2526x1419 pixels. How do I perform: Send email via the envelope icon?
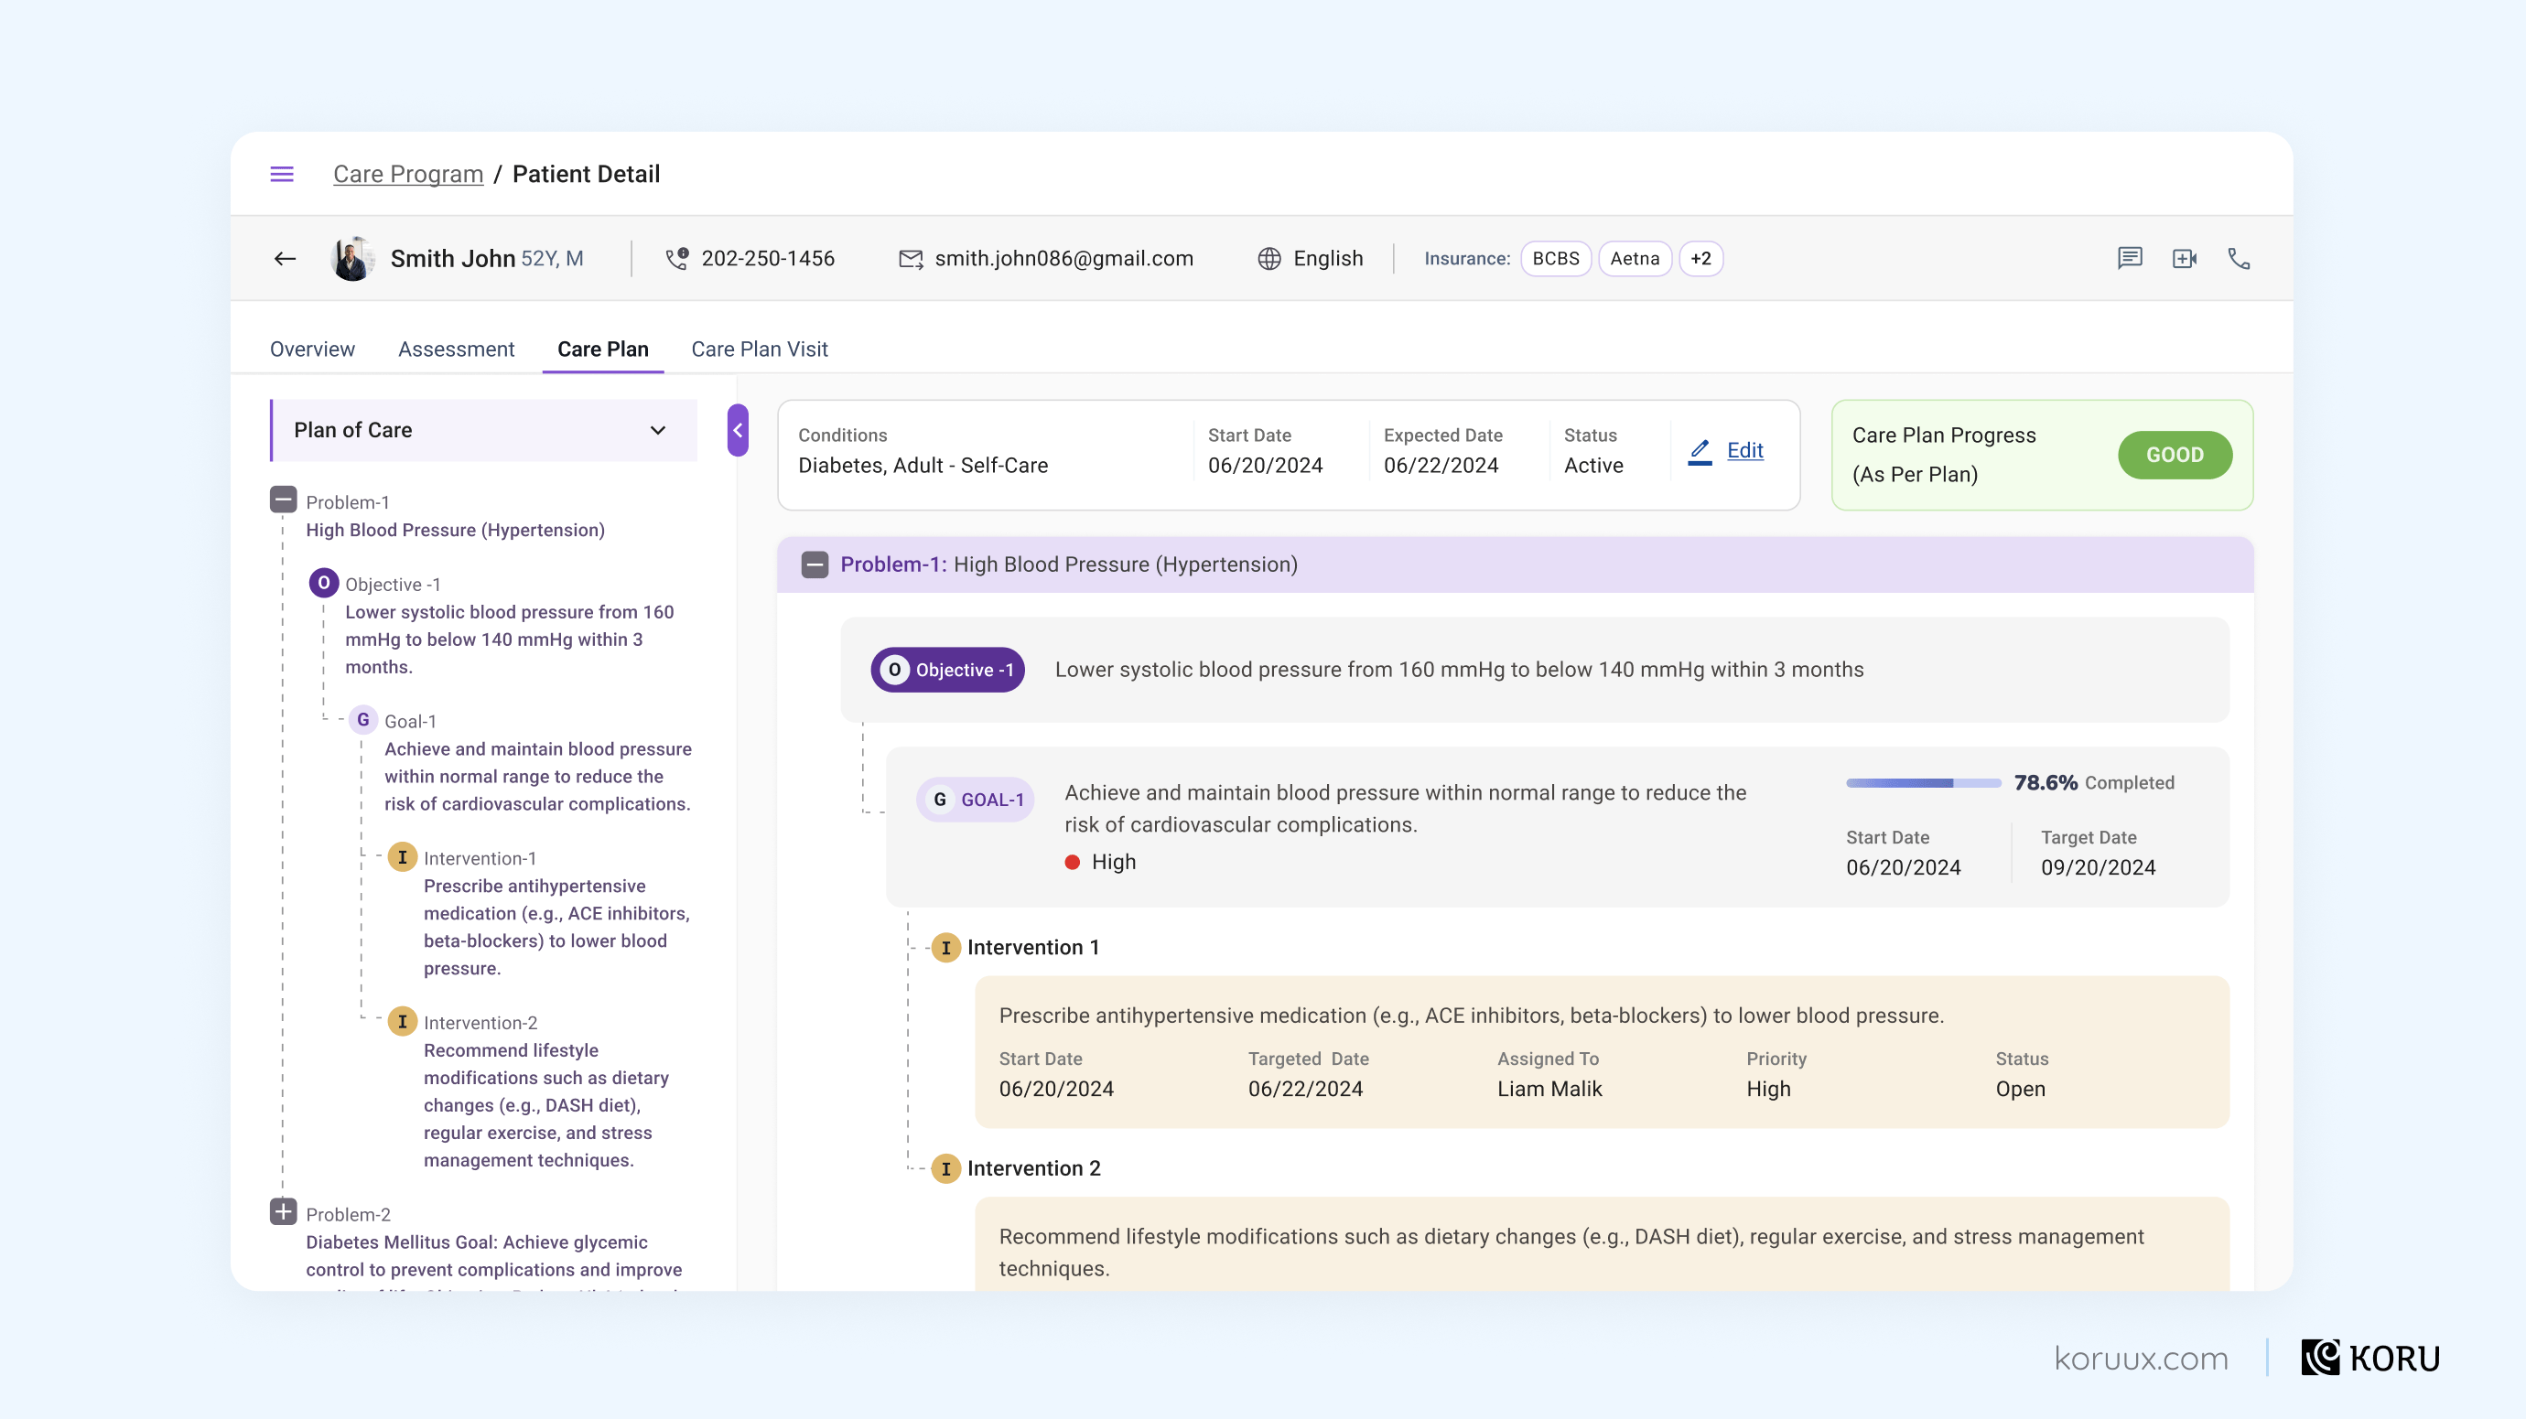910,258
